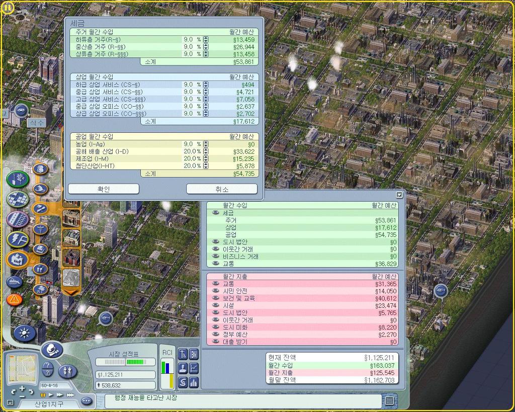Viewport: 515px width, 412px height.
Task: Click the 취소 button in tax dialog
Action: (x=222, y=189)
